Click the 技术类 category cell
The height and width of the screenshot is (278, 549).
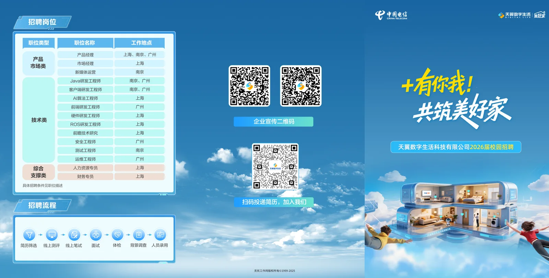[39, 120]
